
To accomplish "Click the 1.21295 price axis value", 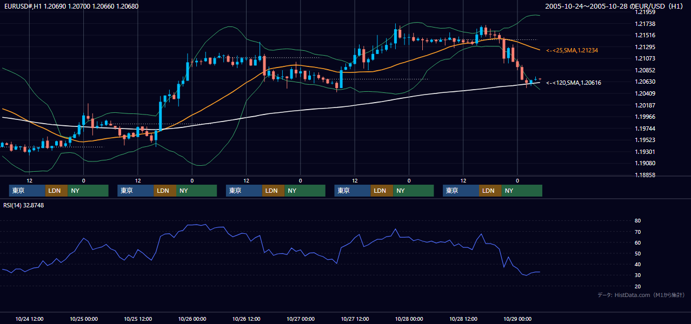I will click(x=646, y=47).
